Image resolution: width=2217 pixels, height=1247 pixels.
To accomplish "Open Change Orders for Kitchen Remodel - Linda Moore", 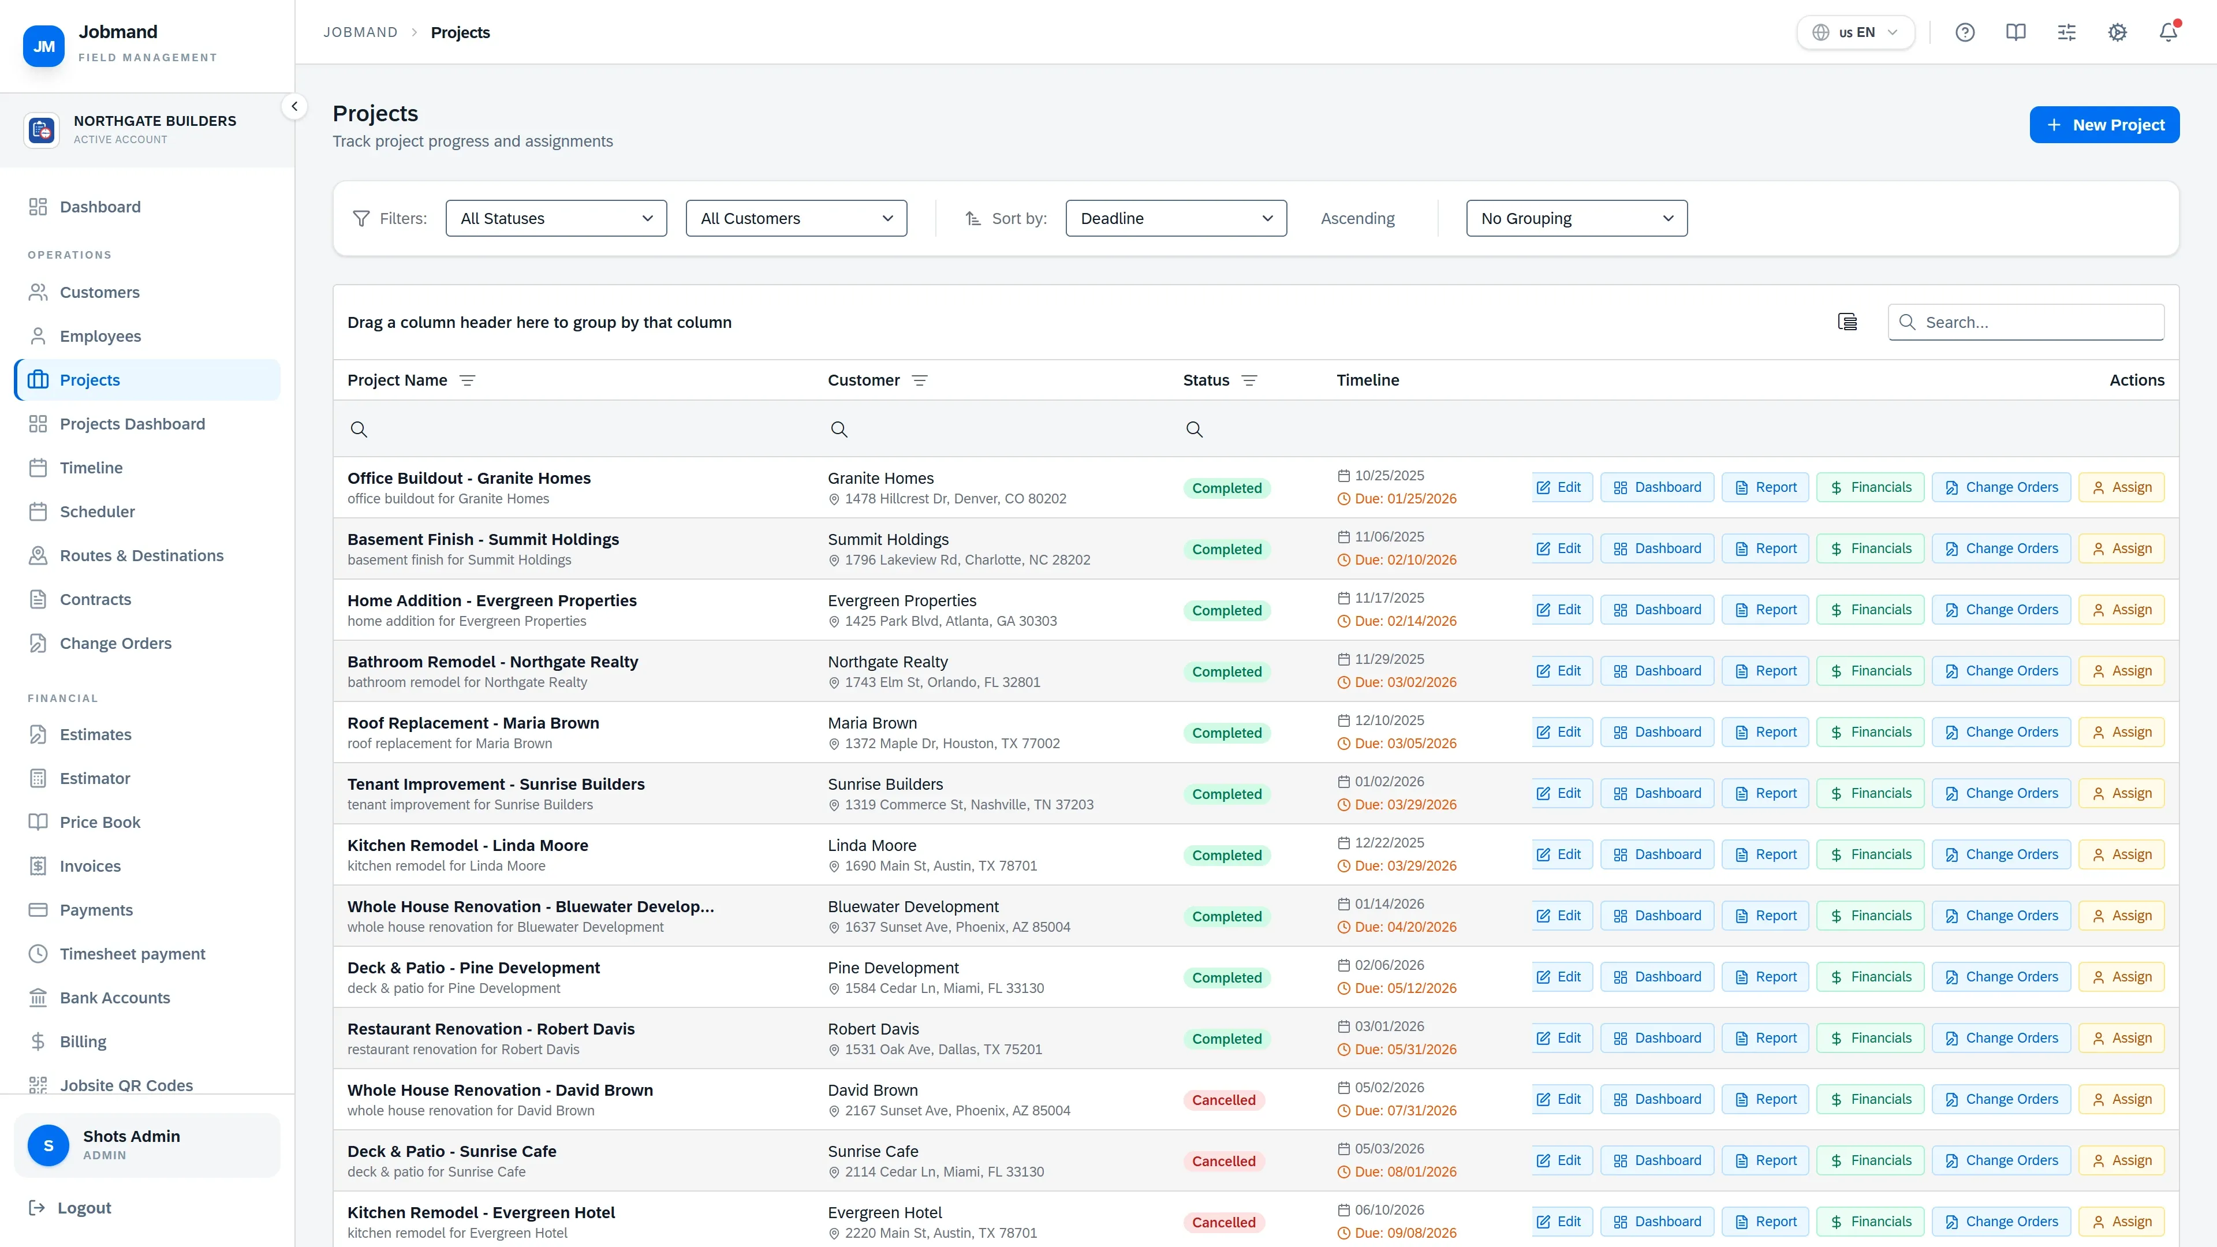I will tap(2001, 854).
